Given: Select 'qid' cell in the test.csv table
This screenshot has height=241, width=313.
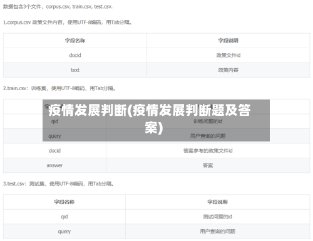Looking at the screenshot, I should pyautogui.click(x=64, y=217).
